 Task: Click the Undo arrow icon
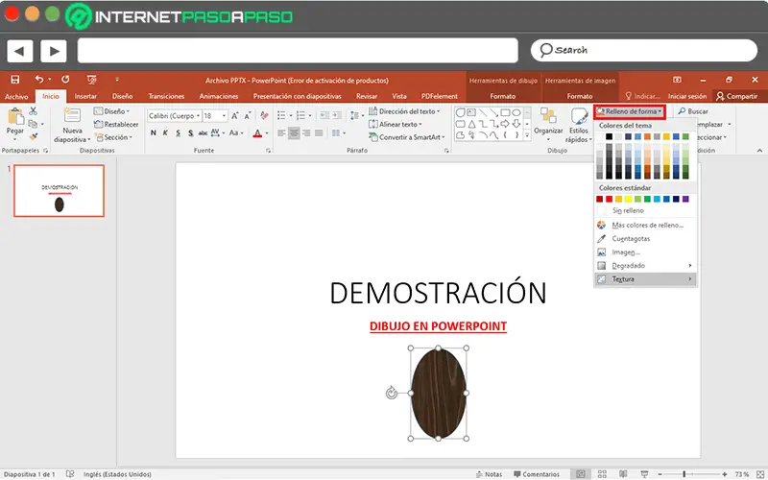[x=40, y=80]
